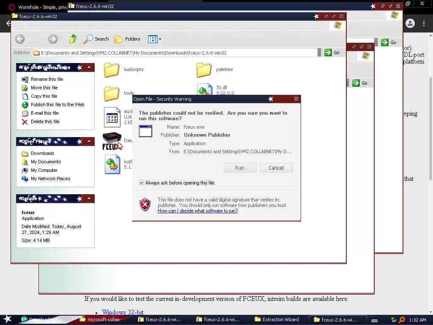Open the browser three-dot menu
Viewport: 433px width, 325px height.
[424, 24]
